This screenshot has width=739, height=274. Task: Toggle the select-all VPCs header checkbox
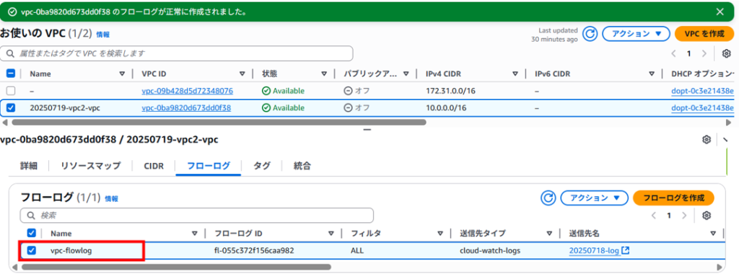pyautogui.click(x=11, y=74)
